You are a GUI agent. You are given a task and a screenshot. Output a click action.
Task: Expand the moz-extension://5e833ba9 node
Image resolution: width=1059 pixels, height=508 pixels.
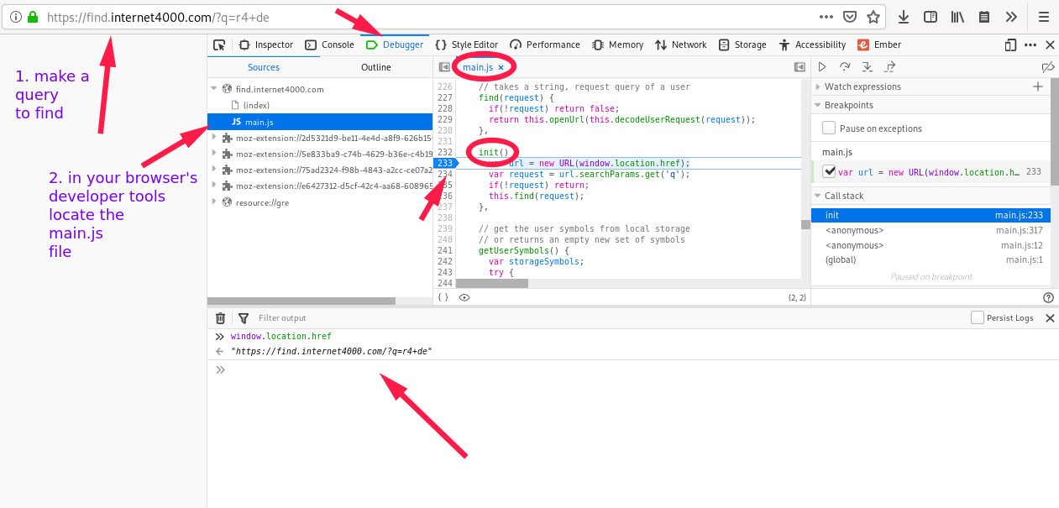[214, 154]
